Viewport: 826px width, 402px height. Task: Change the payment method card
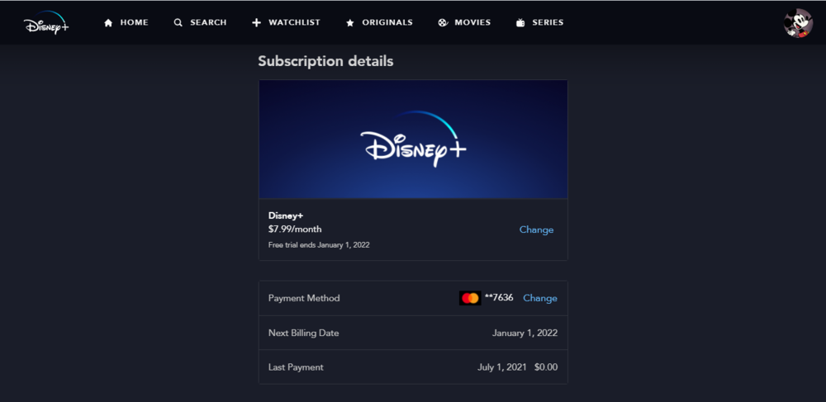click(540, 298)
